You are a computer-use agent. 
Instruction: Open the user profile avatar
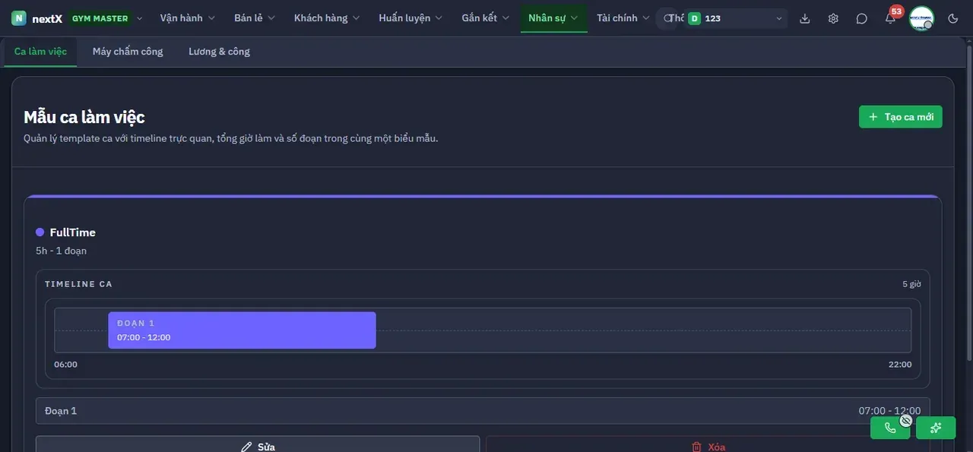coord(921,18)
